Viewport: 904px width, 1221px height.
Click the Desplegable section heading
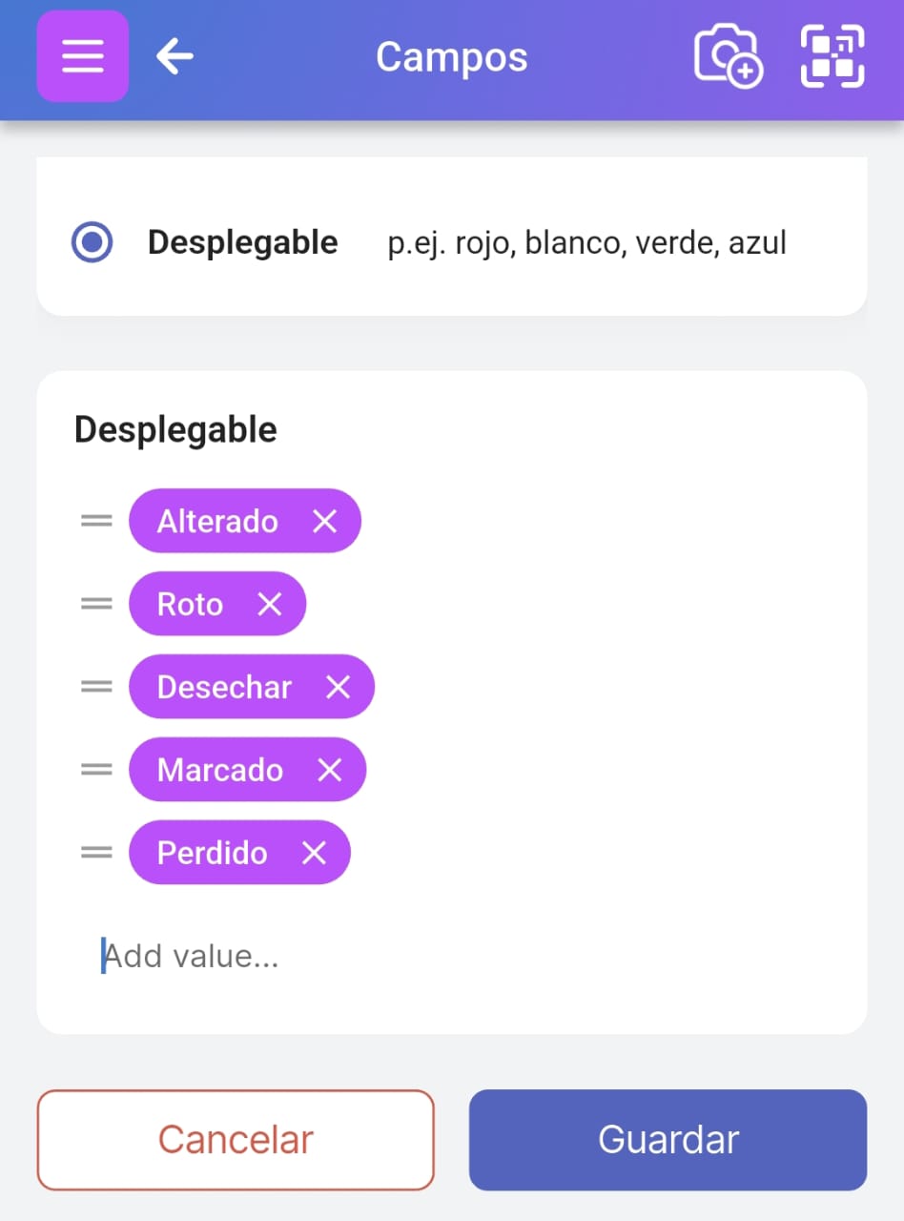(x=175, y=429)
